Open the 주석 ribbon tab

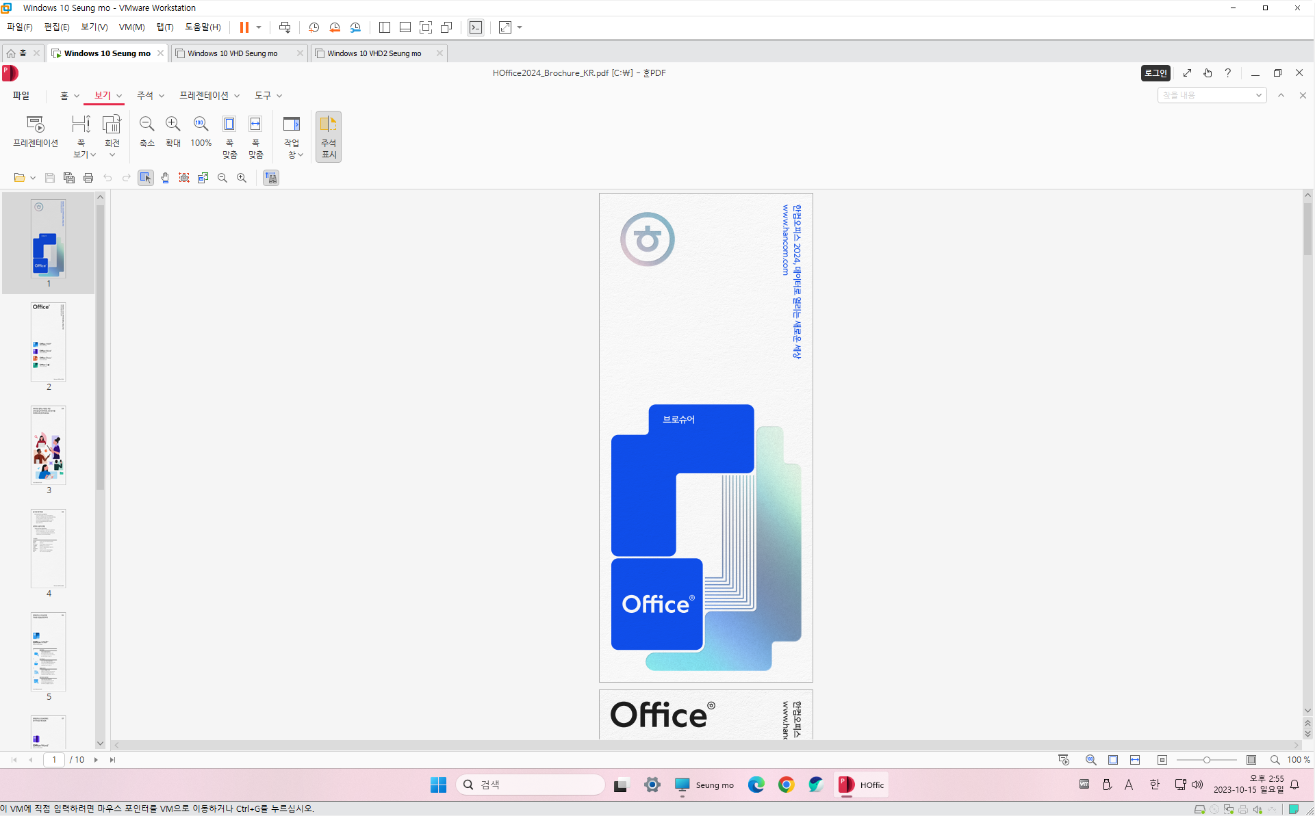pyautogui.click(x=145, y=96)
